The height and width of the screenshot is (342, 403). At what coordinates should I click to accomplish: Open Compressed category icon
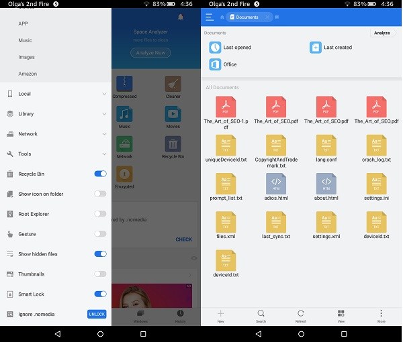tap(124, 87)
